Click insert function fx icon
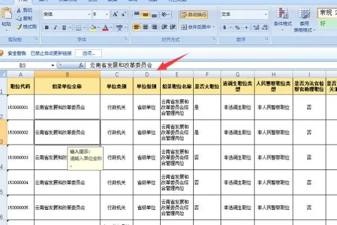Viewport: 337px width, 225px height. tap(81, 65)
